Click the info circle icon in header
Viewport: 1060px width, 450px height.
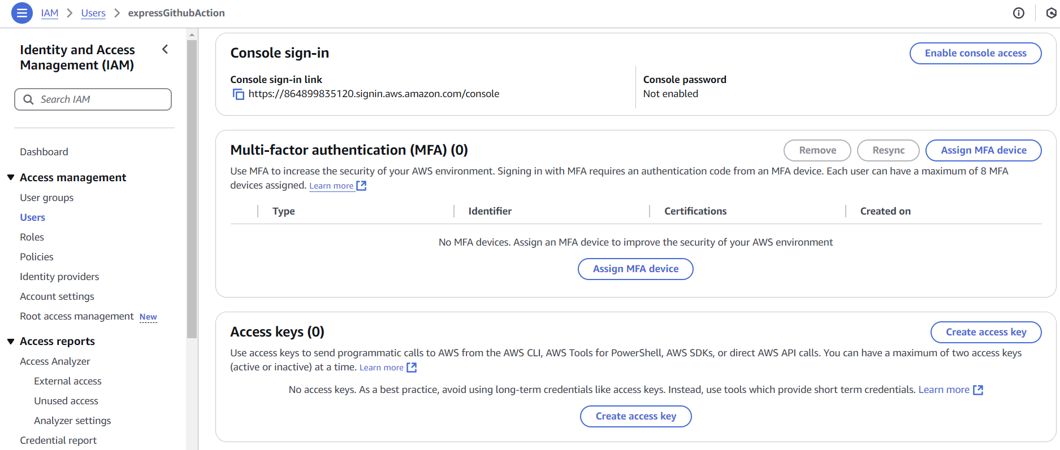coord(1019,13)
